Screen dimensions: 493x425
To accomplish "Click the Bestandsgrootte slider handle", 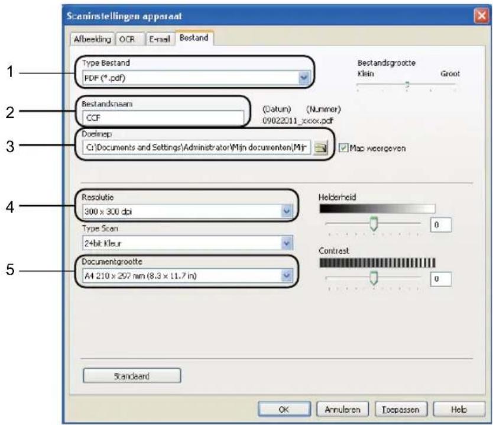I will click(407, 85).
